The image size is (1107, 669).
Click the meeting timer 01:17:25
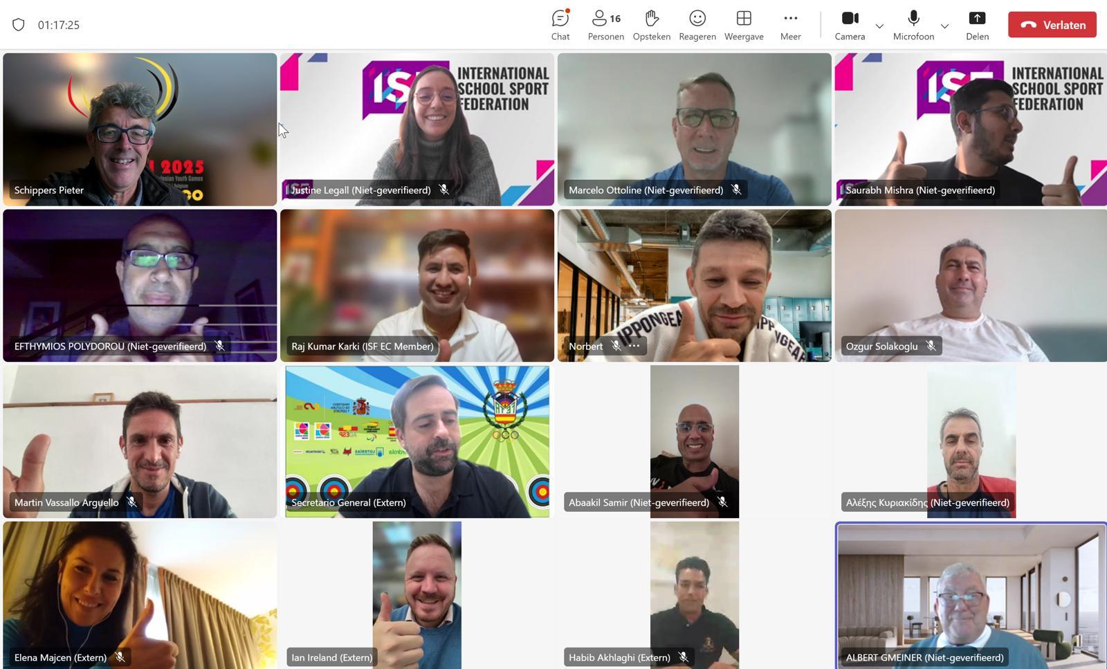coord(59,25)
